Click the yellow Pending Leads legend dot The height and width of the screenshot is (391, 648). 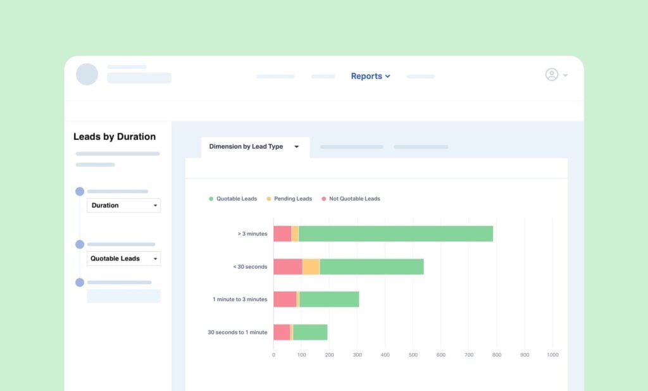(x=268, y=199)
